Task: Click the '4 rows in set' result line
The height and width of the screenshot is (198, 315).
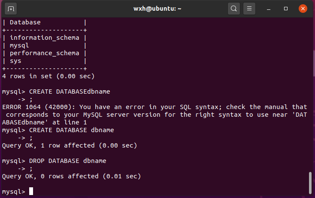Action: (48, 76)
